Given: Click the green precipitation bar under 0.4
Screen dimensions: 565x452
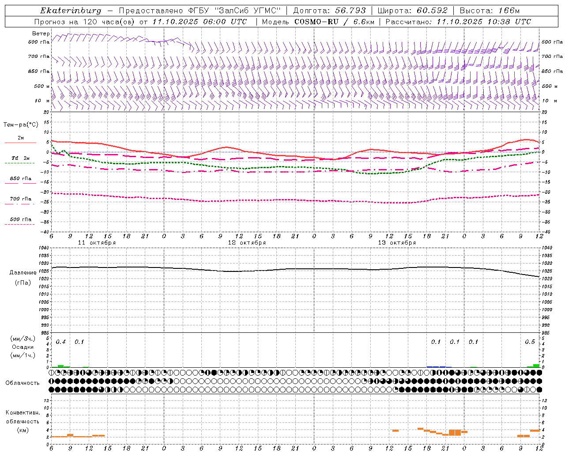Looking at the screenshot, I should click(61, 366).
